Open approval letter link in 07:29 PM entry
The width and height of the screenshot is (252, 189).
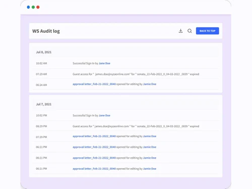[94, 136]
